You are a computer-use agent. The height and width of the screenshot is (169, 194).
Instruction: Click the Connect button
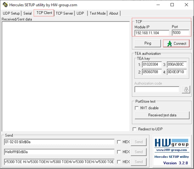(176, 44)
